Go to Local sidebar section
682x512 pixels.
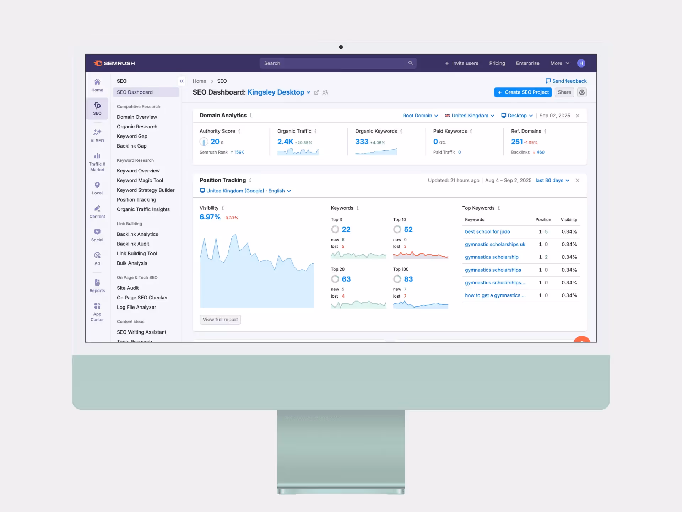point(97,188)
